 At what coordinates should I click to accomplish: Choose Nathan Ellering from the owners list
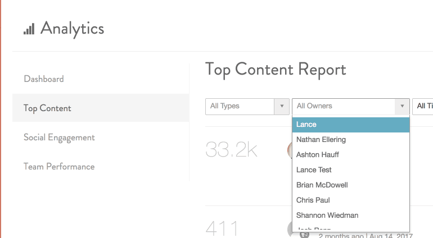click(x=321, y=140)
